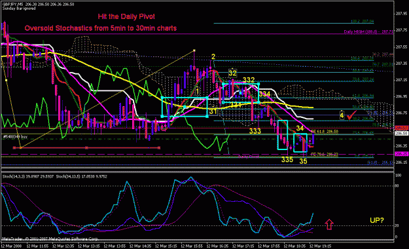Select the 206.35 price axis value
The height and width of the screenshot is (249, 409).
[x=401, y=145]
